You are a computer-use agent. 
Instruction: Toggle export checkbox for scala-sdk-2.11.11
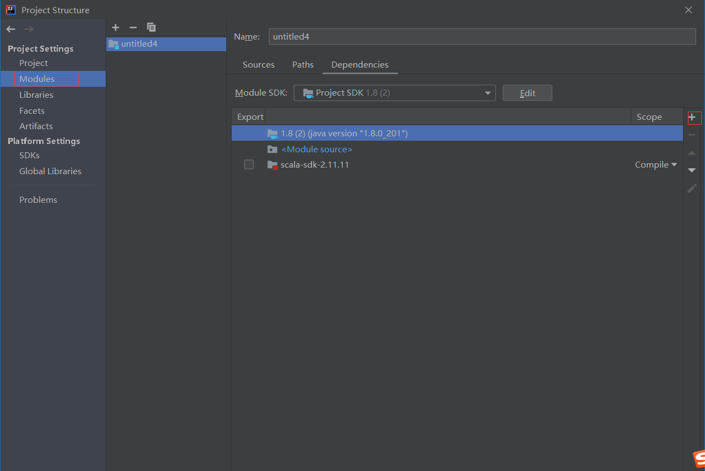pyautogui.click(x=249, y=165)
